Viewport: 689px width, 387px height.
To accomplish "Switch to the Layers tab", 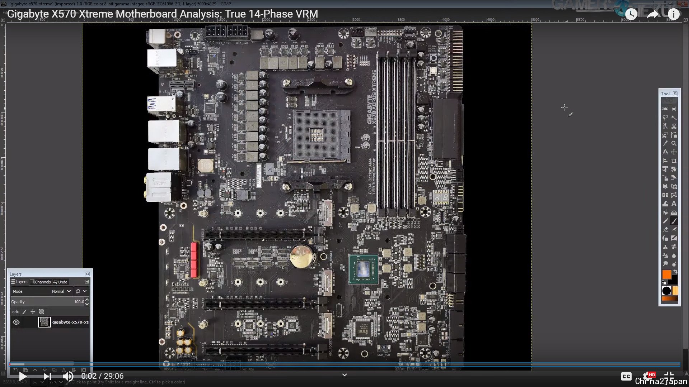I will click(x=19, y=282).
